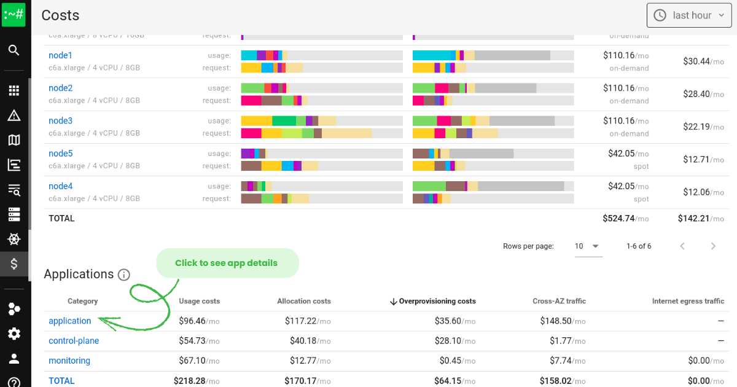Viewport: 737px width, 387px height.
Task: Open the nodes server-stack icon
Action: coord(14,214)
